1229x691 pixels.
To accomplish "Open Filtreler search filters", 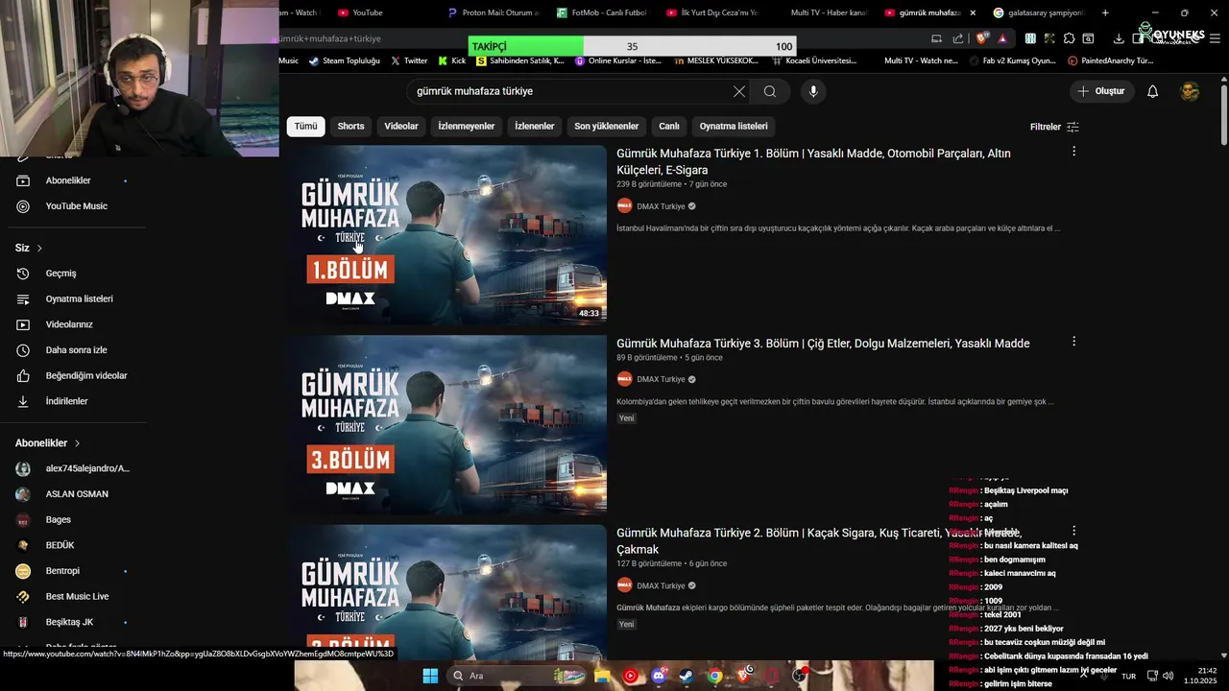I will point(1054,127).
